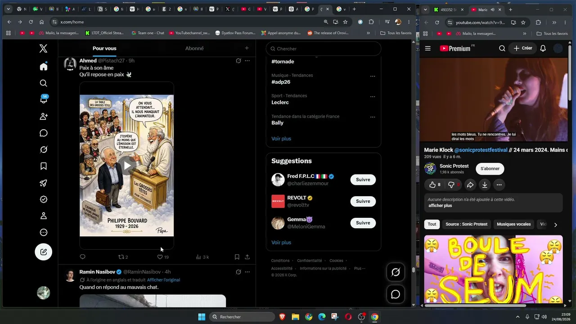
Task: Download the Marie Klock video
Action: pyautogui.click(x=485, y=185)
